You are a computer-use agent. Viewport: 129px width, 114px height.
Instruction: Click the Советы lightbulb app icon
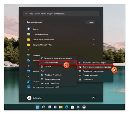click(x=29, y=29)
